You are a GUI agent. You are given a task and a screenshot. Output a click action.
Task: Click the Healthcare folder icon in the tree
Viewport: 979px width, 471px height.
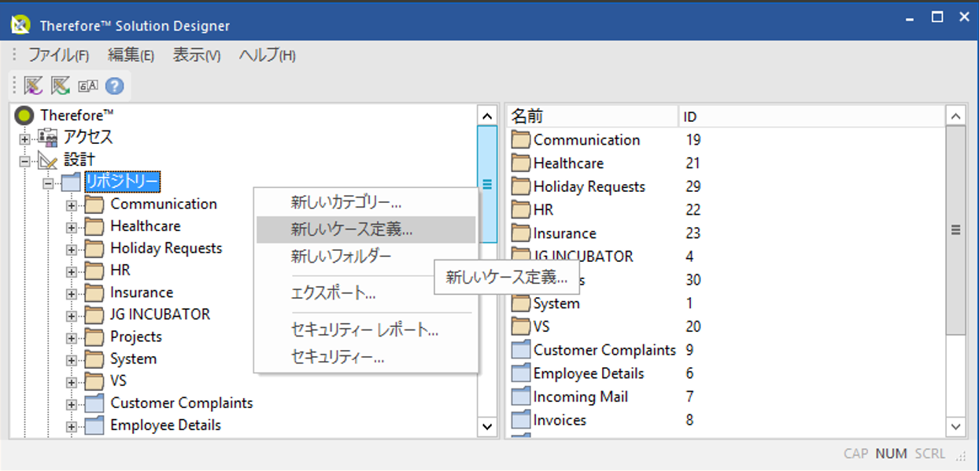point(94,226)
